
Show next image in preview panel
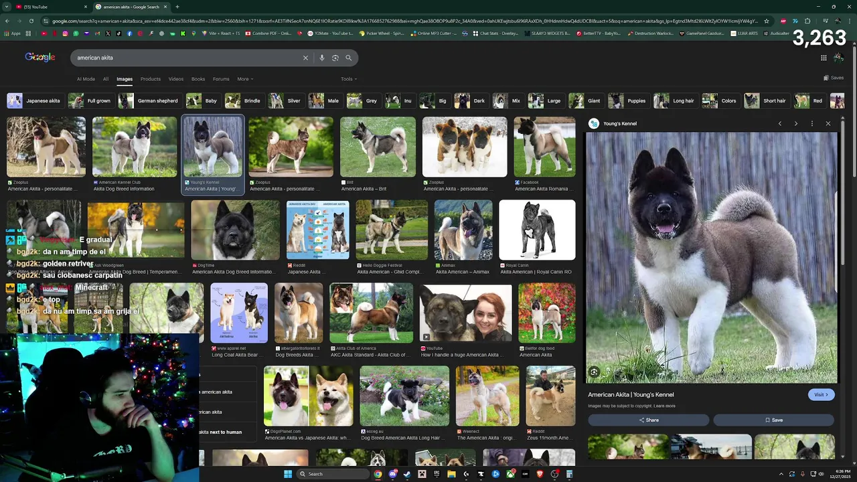click(x=796, y=123)
